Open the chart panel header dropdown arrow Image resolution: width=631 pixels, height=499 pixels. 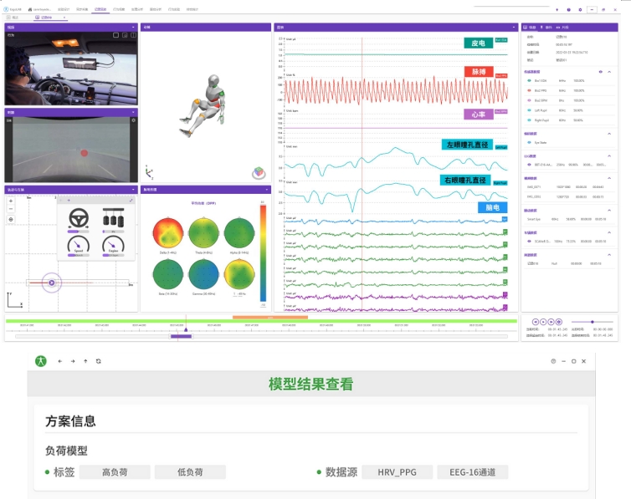click(x=513, y=27)
